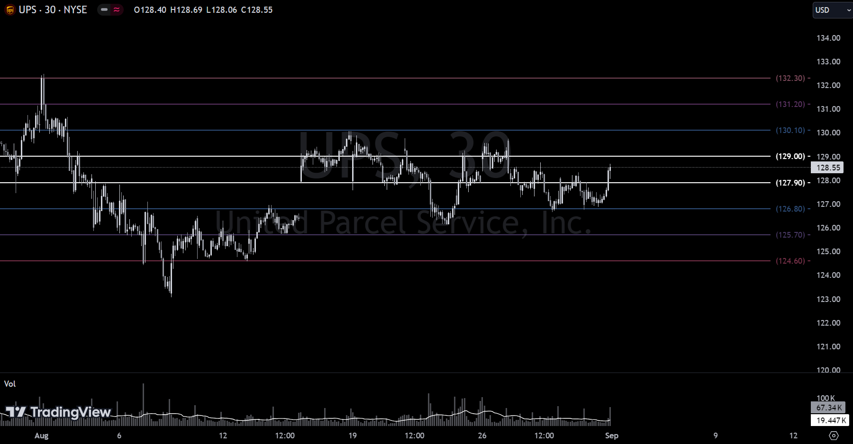Click the 19.447K volume average label
The image size is (853, 444).
[x=831, y=420]
